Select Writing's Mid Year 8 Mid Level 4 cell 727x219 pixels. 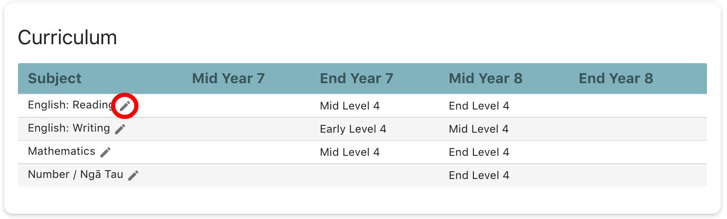click(479, 129)
